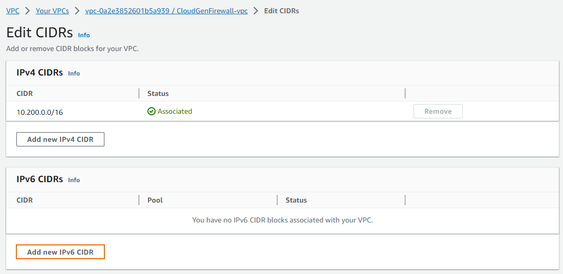The image size is (563, 274).
Task: Click the CIDR column header in IPv6 table
Action: (25, 200)
